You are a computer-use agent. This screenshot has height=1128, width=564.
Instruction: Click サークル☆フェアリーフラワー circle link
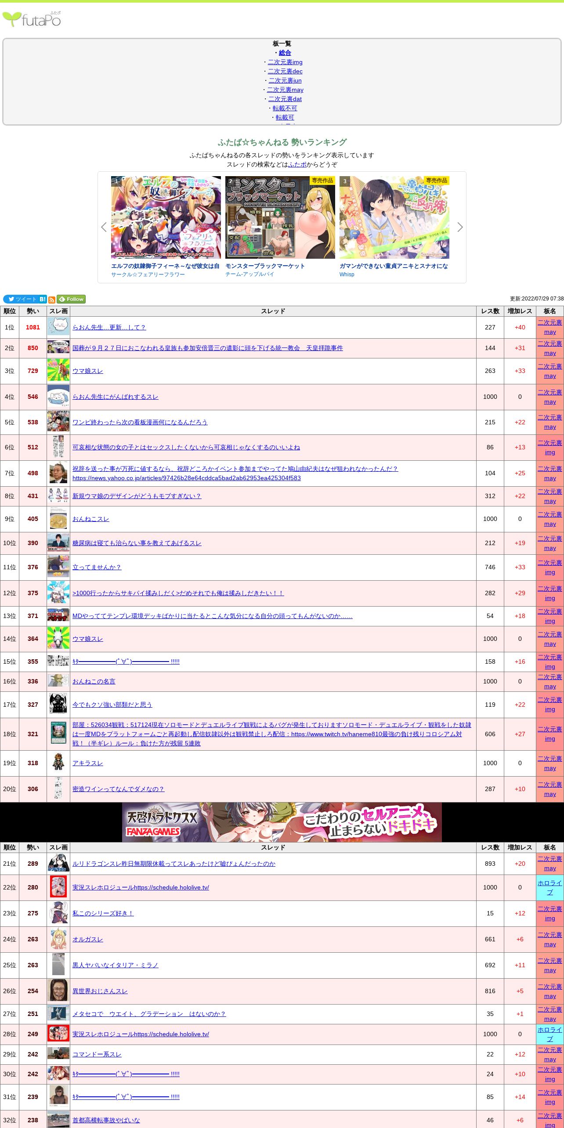pos(148,275)
